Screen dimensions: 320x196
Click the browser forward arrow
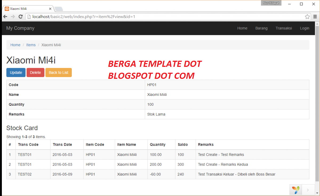pyautogui.click(x=13, y=17)
